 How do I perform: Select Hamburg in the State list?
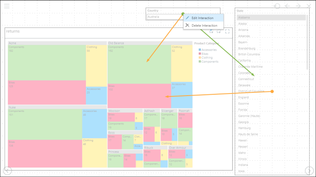(x=244, y=128)
